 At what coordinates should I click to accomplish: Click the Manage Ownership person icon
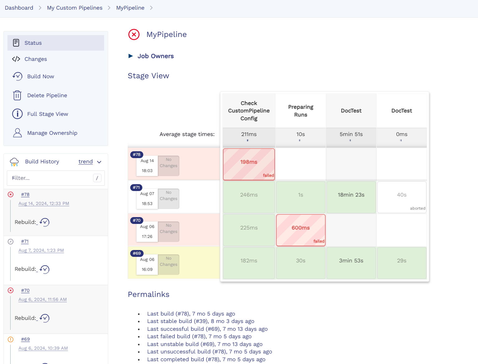17,133
